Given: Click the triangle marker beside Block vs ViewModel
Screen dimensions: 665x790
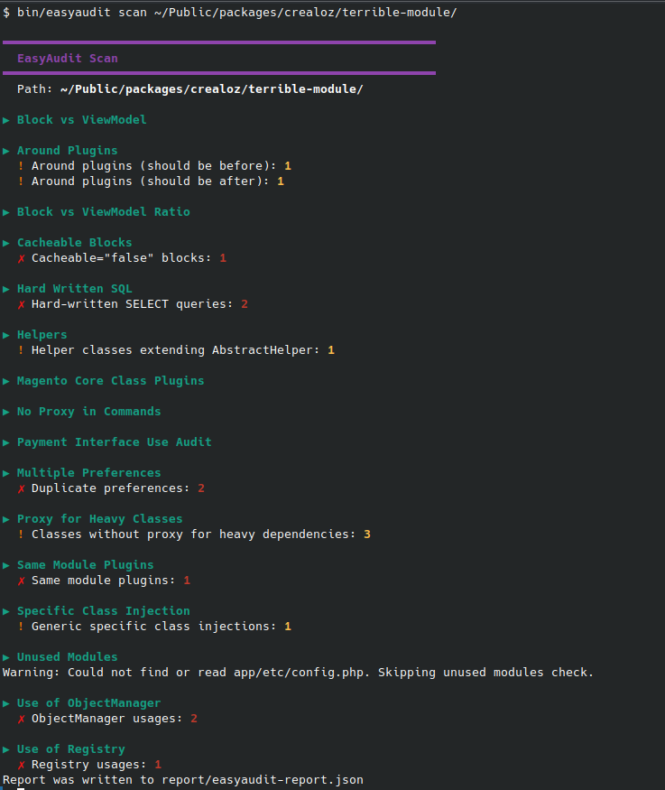Looking at the screenshot, I should pos(6,120).
